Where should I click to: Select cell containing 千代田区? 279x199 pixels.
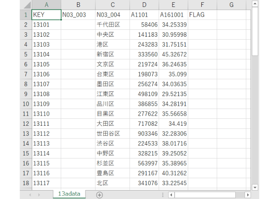[112, 25]
